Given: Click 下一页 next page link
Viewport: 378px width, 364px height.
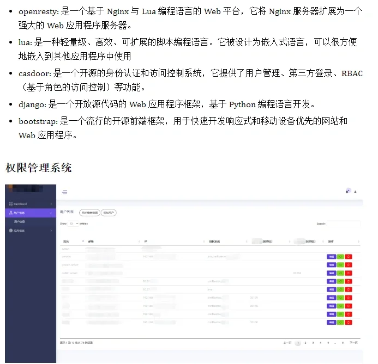Looking at the screenshot, I should point(353,343).
